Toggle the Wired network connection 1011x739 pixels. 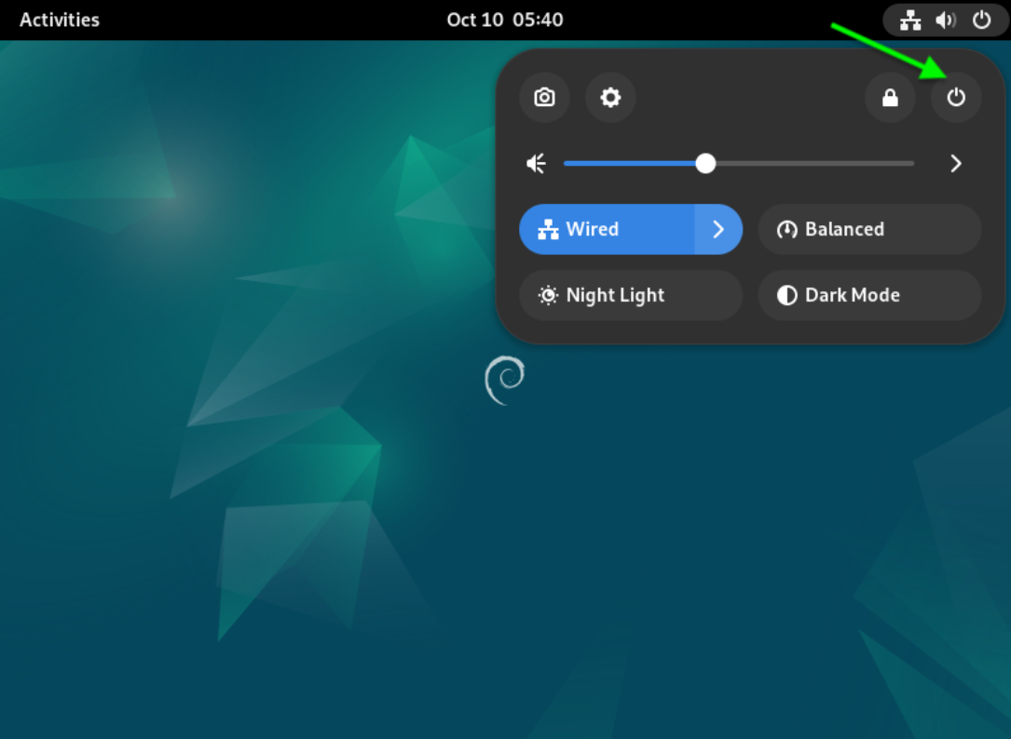pos(607,229)
